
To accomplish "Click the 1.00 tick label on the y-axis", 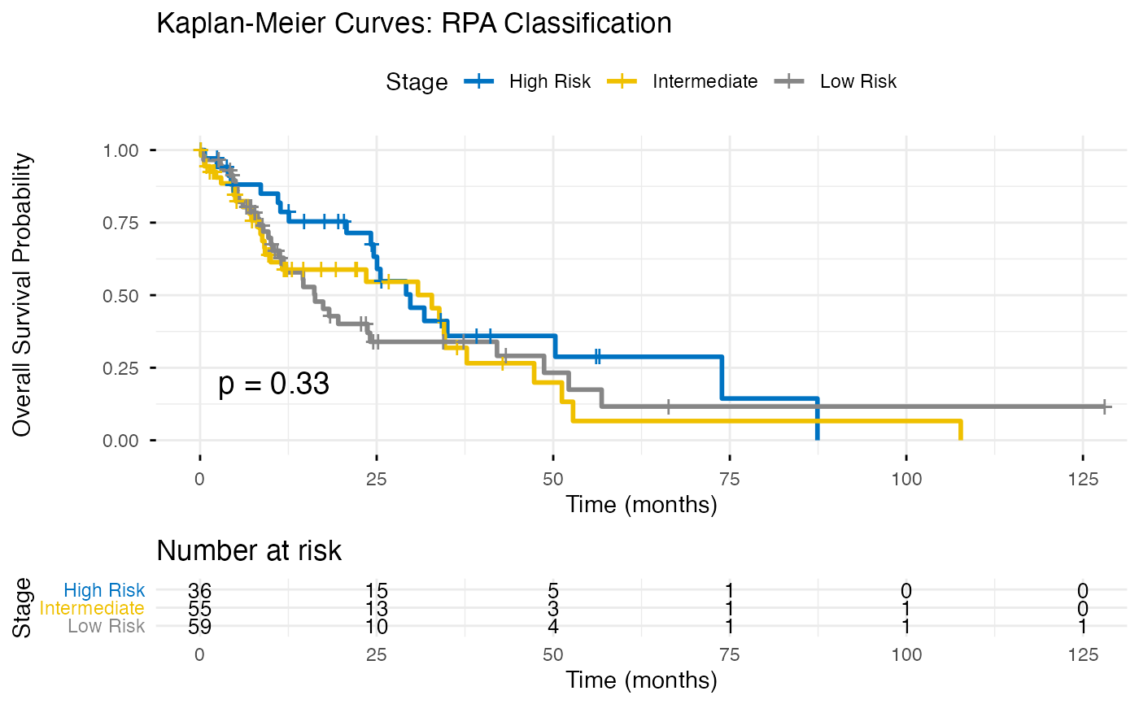I will point(120,150).
